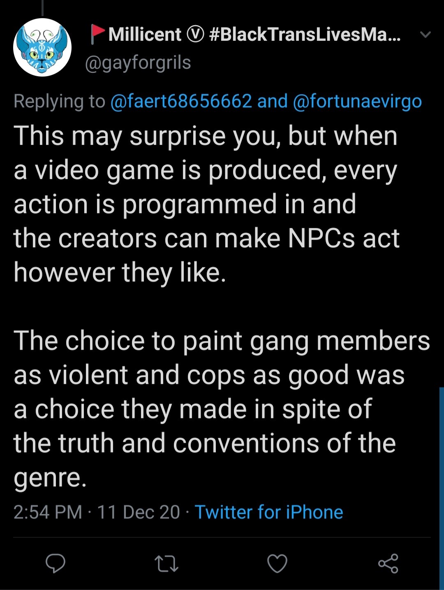The image size is (444, 590).
Task: Open the @faert68656662 mentioned profile
Action: [181, 101]
